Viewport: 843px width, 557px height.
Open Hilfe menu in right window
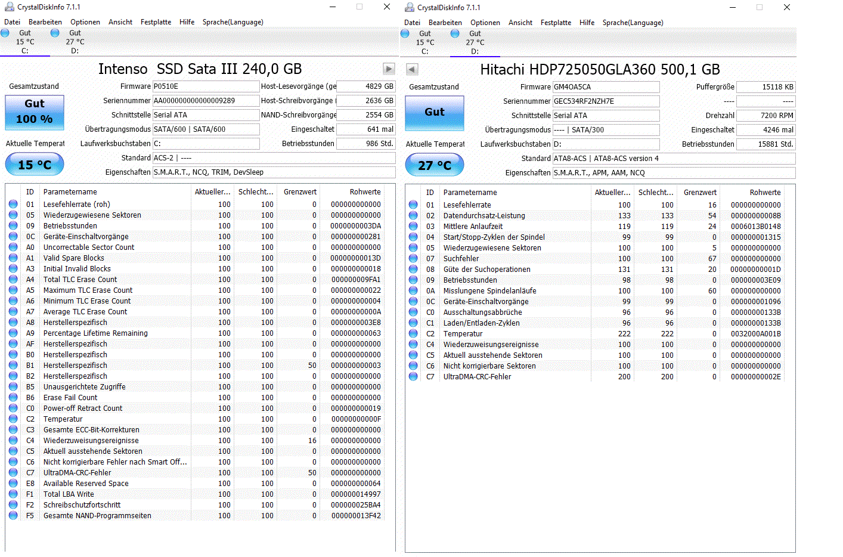[x=587, y=23]
